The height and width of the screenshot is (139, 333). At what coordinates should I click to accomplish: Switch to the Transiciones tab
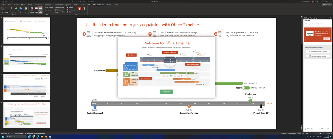(x=38, y=4)
